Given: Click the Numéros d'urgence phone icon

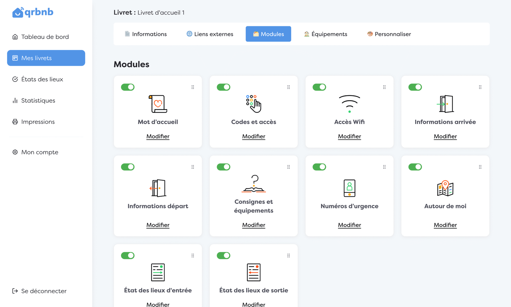Looking at the screenshot, I should point(349,188).
